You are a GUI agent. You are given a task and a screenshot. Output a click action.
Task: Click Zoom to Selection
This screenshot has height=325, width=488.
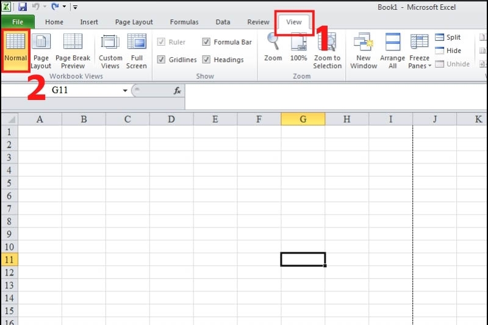[327, 51]
